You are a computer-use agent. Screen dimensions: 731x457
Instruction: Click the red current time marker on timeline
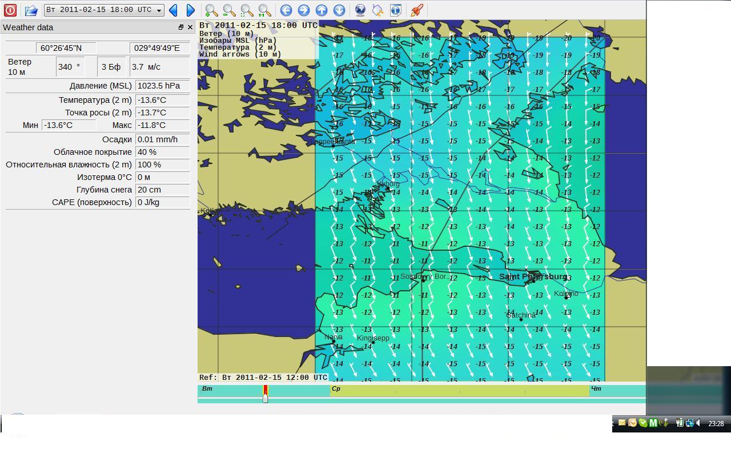tap(265, 390)
